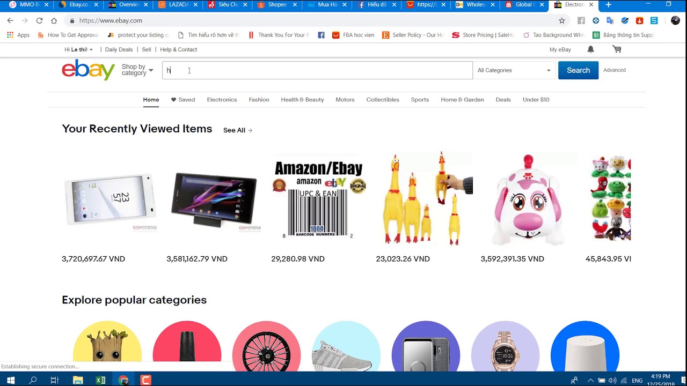Open the FBA hoc vien bookmark

point(353,35)
